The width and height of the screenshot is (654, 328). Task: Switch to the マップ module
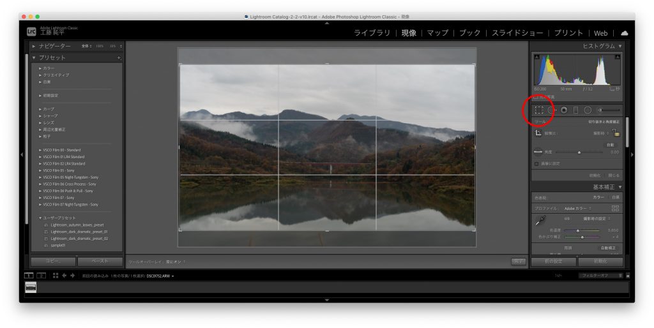click(x=437, y=33)
